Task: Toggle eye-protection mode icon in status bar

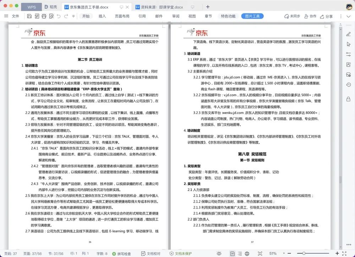Action: (219, 253)
